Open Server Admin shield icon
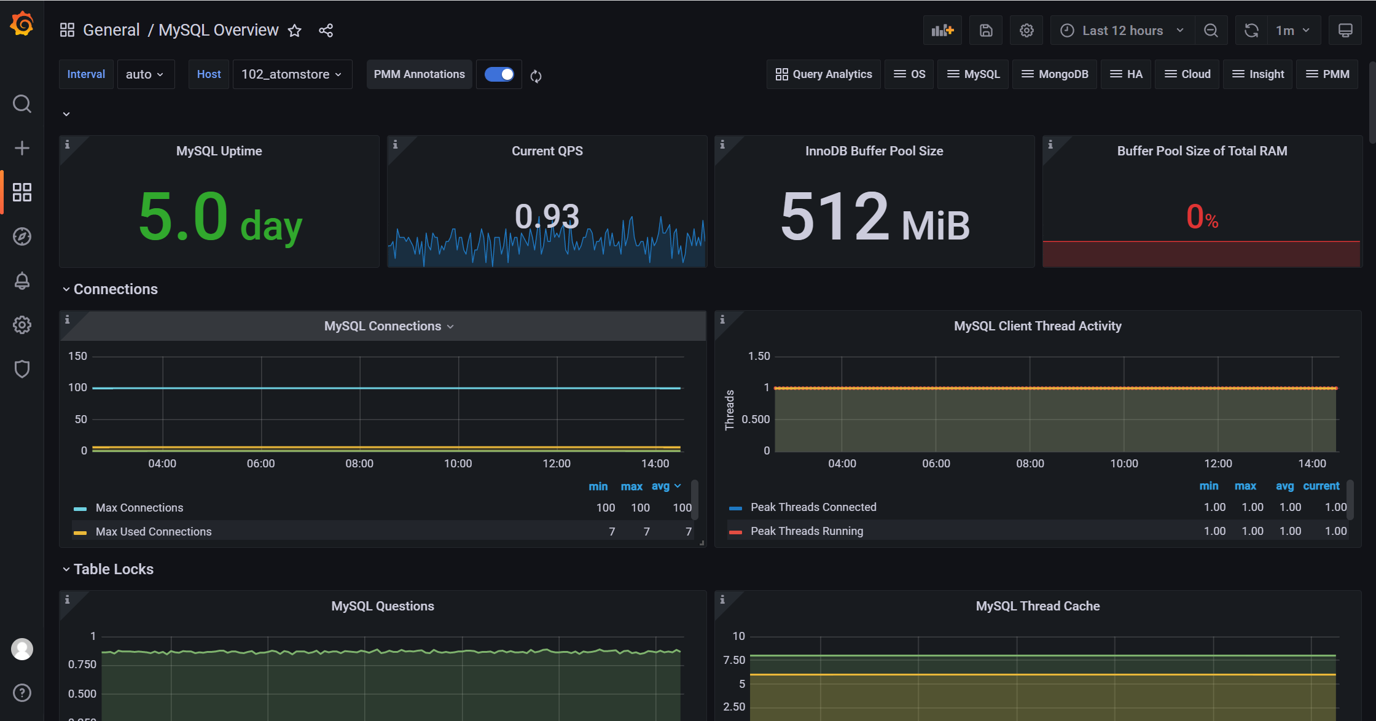1376x721 pixels. click(x=22, y=369)
